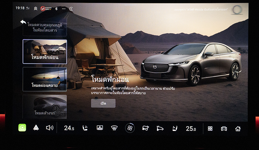Toggle right side mirror icon

pyautogui.click(x=160, y=128)
